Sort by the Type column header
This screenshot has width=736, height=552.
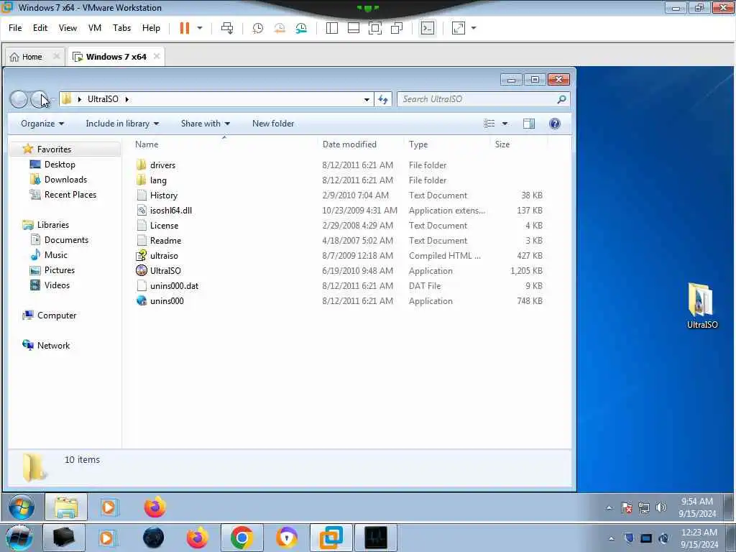(447, 144)
